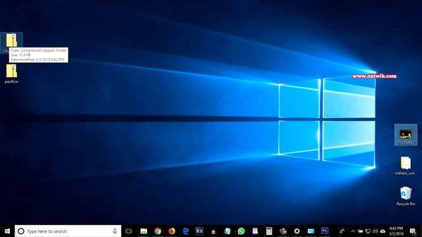This screenshot has height=237, width=422.
Task: Open the battery icon in system tray
Action: click(361, 231)
